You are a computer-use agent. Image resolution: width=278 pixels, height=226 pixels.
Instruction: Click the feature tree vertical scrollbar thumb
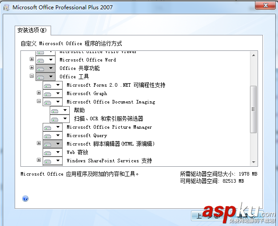(254, 109)
